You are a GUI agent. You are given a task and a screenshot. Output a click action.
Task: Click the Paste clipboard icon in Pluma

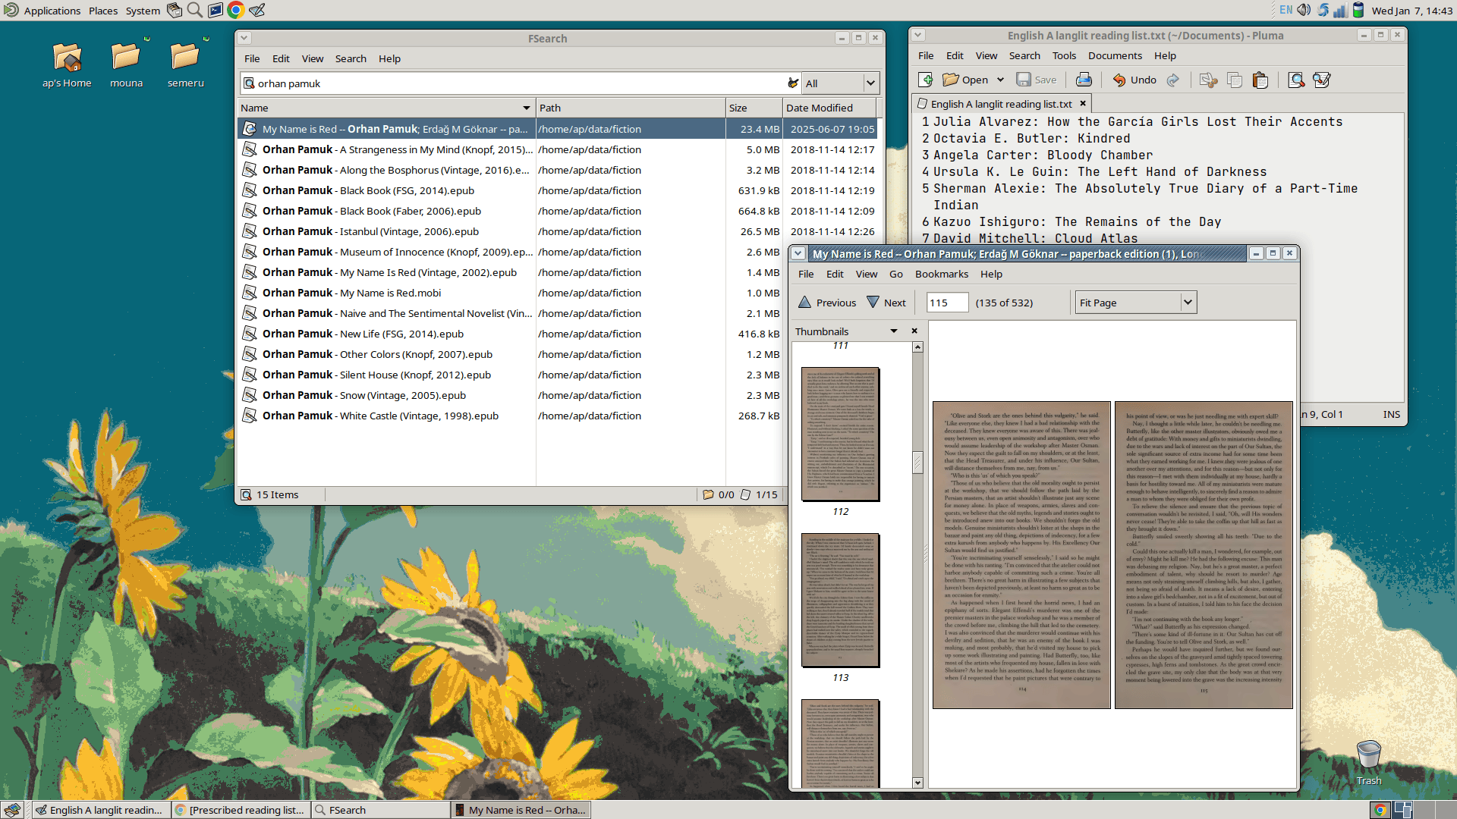click(1260, 80)
